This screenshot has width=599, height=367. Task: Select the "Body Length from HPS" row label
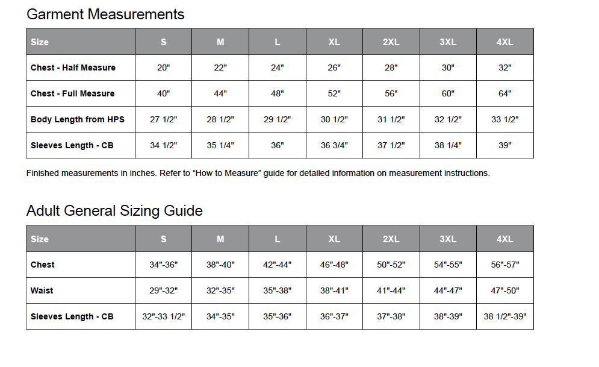78,119
